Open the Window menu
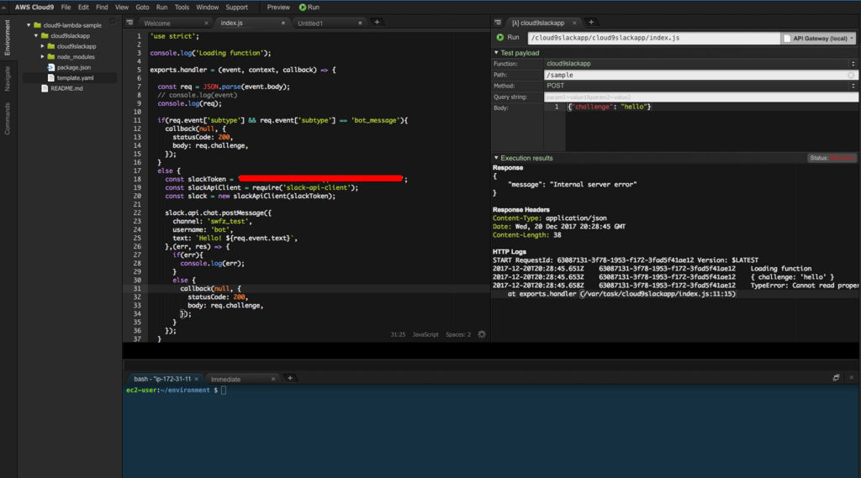Viewport: 861px width, 478px height. pyautogui.click(x=207, y=7)
